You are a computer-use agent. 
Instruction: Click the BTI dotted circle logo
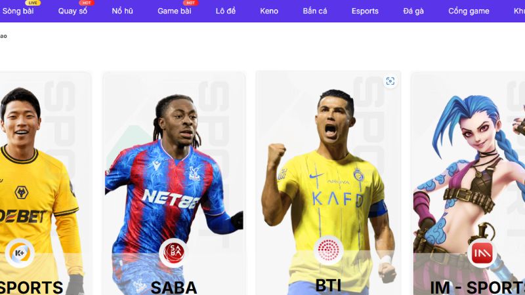coord(329,250)
